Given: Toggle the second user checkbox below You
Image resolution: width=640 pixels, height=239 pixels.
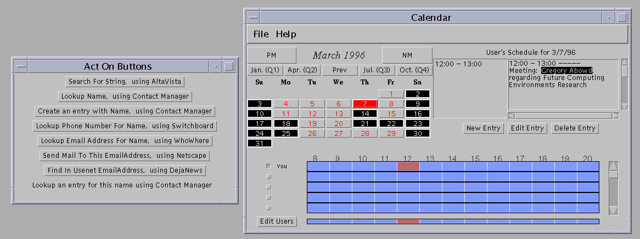Looking at the screenshot, I should (x=268, y=187).
